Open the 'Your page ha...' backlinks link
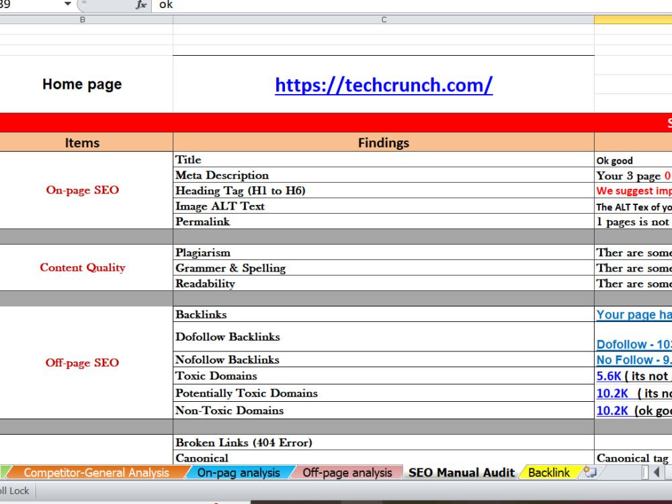This screenshot has width=672, height=504. tap(634, 314)
